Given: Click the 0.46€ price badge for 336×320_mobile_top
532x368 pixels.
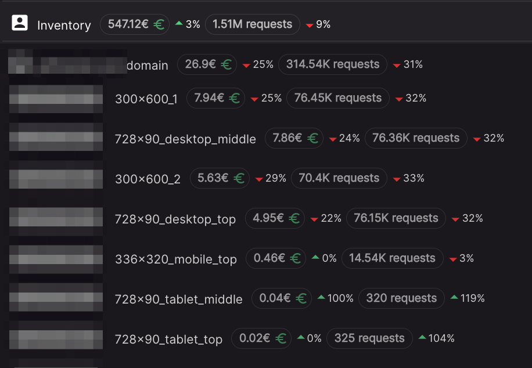Looking at the screenshot, I should click(276, 258).
